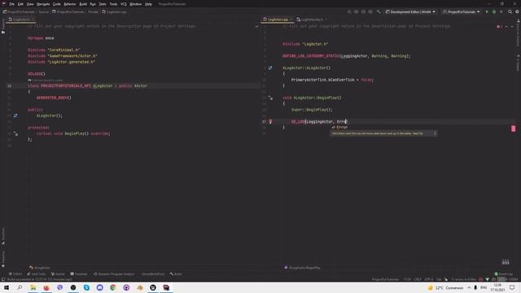Open the Development Editor configuration dropdown
Viewport: 521px width, 293px height.
pos(410,11)
